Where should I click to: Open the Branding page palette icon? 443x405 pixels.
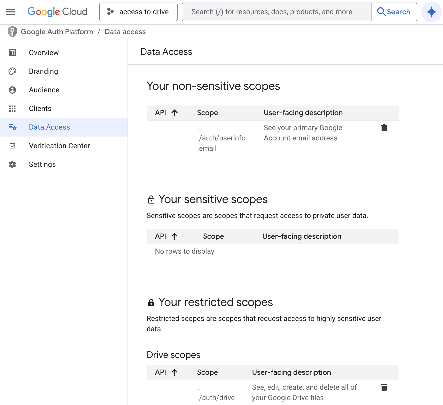coord(12,71)
